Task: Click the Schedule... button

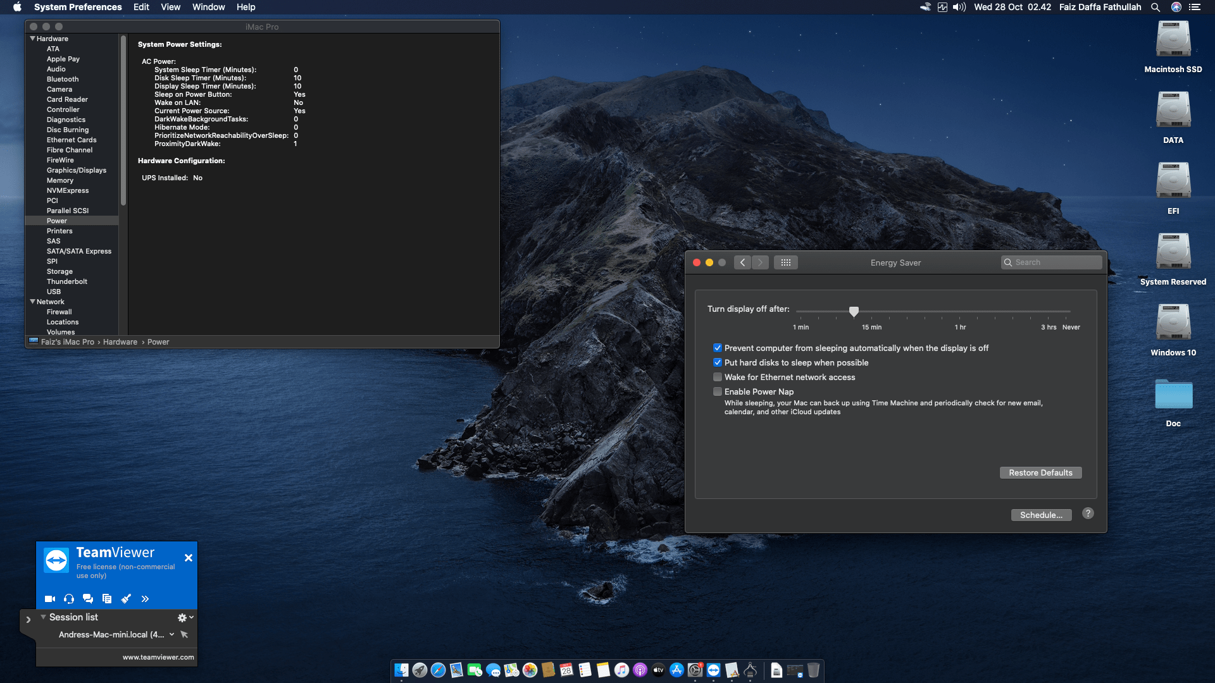Action: click(1041, 515)
